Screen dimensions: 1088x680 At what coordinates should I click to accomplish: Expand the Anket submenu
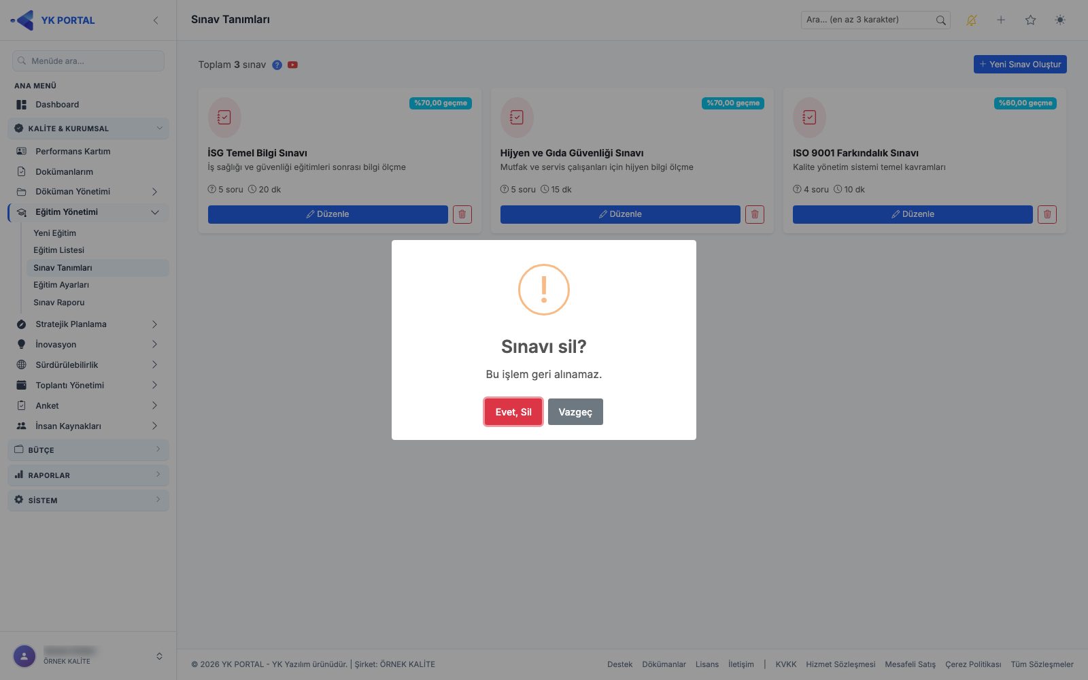tap(88, 406)
